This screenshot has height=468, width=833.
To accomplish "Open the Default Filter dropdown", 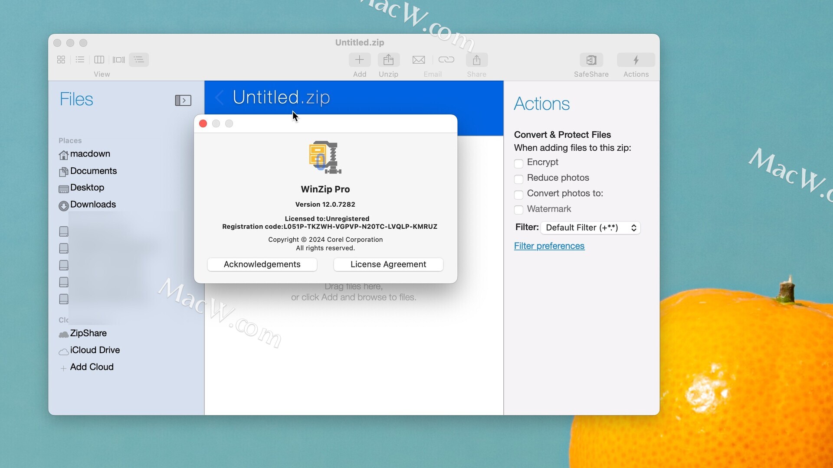I will 590,228.
